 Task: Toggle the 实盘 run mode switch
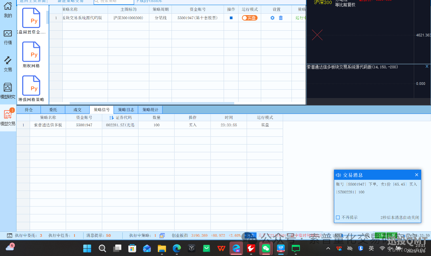click(x=250, y=18)
